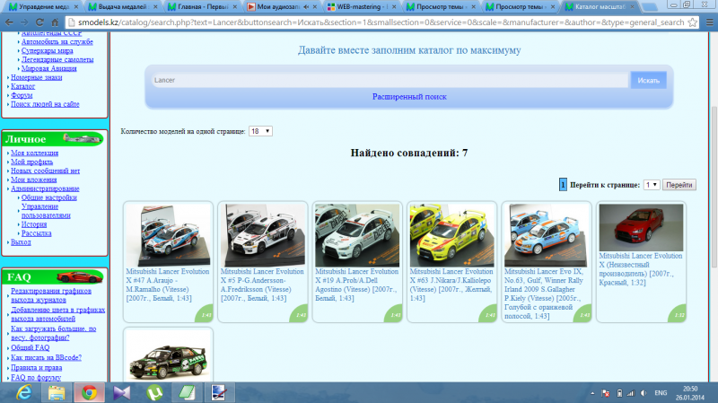Open Lancer Evolution X #19 thumbnail

click(x=357, y=235)
